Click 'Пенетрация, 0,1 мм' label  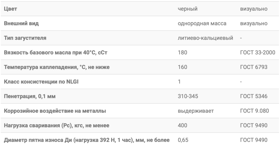tap(30, 96)
